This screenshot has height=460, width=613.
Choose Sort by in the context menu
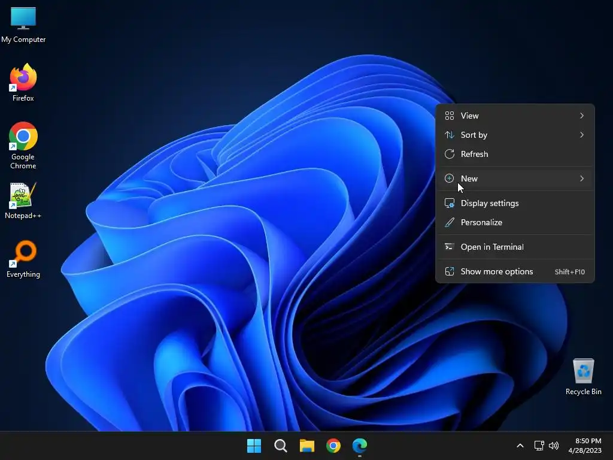pos(515,135)
